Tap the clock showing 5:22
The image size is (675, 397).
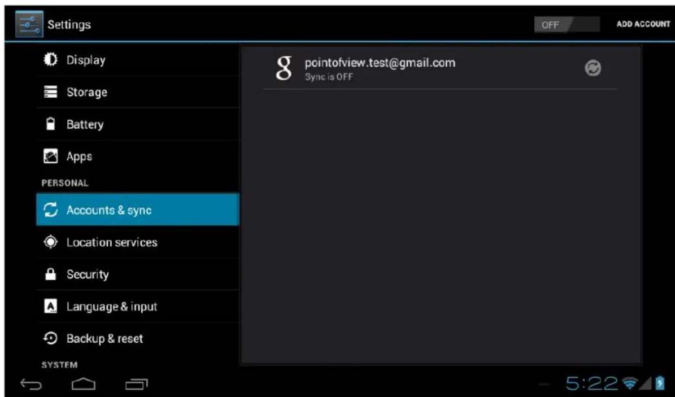pos(591,383)
